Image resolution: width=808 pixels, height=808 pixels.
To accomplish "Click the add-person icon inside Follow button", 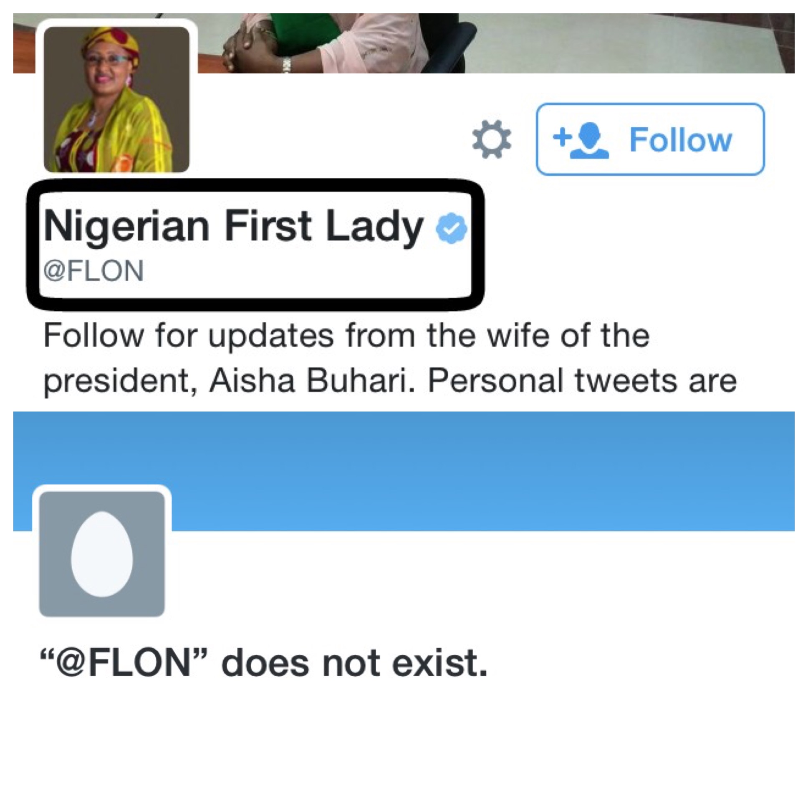I will (x=581, y=140).
